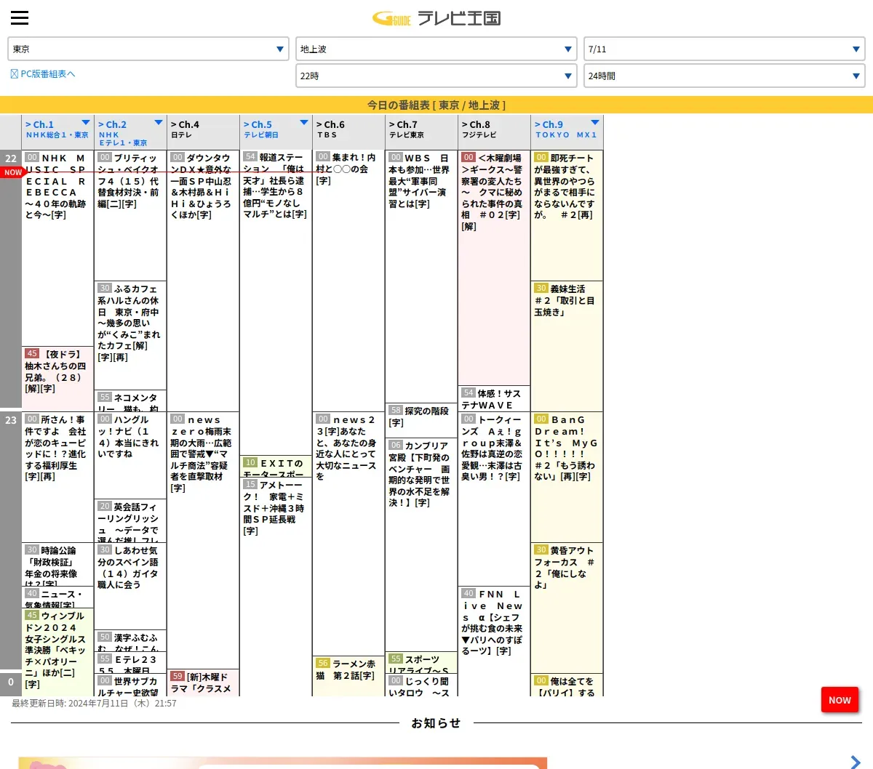Screen dimensions: 873x769
Task: Open 体感!サステナWAVE program
Action: tap(494, 398)
